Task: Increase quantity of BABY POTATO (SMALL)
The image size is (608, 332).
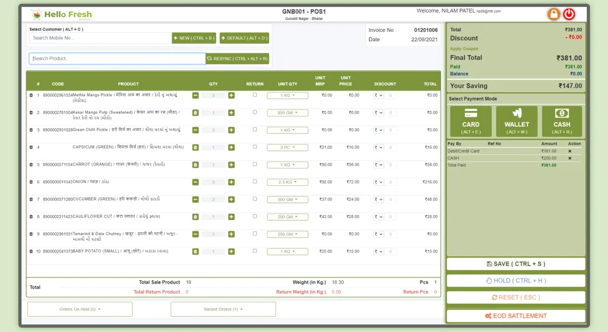Action: click(x=232, y=252)
